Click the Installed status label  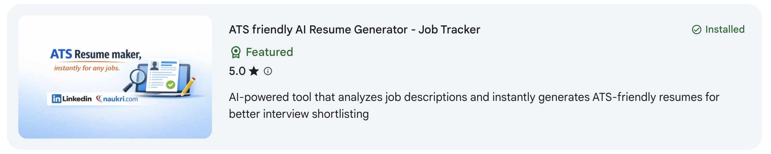pyautogui.click(x=725, y=30)
